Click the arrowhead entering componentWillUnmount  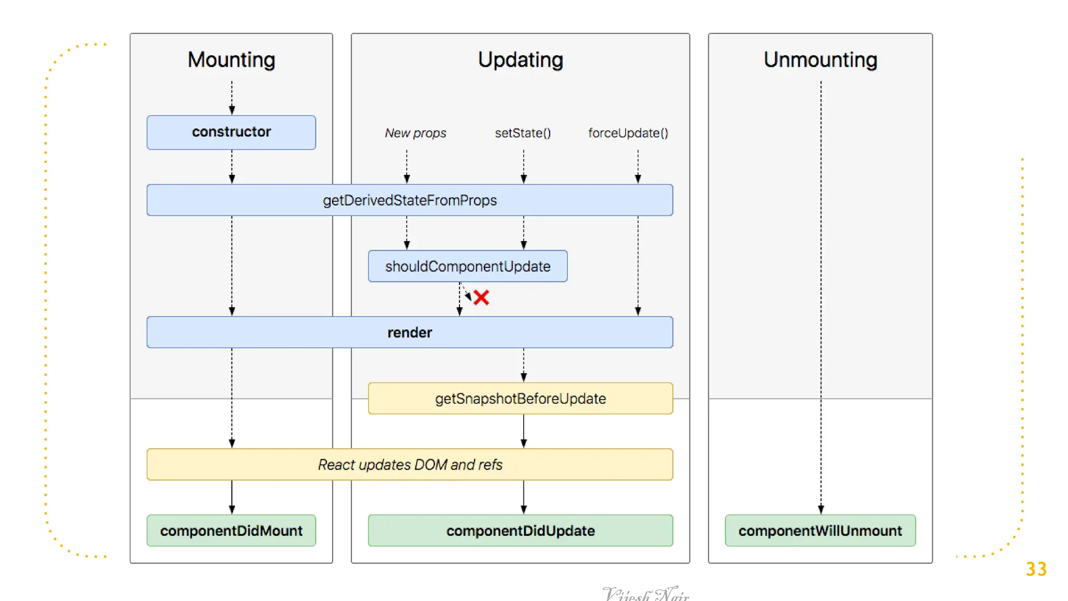821,510
